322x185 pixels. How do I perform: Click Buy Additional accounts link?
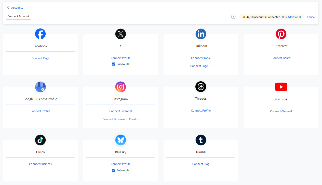pos(291,17)
